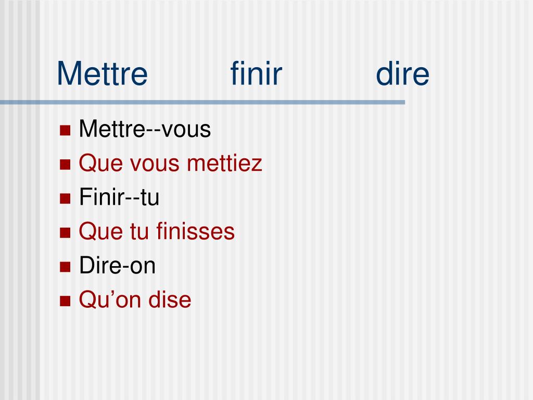Click the red text Que vous mettiez
This screenshot has width=533, height=400.
171,164
